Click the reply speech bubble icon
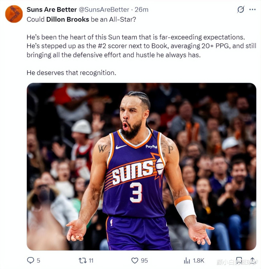This screenshot has height=269, width=261. (30, 260)
